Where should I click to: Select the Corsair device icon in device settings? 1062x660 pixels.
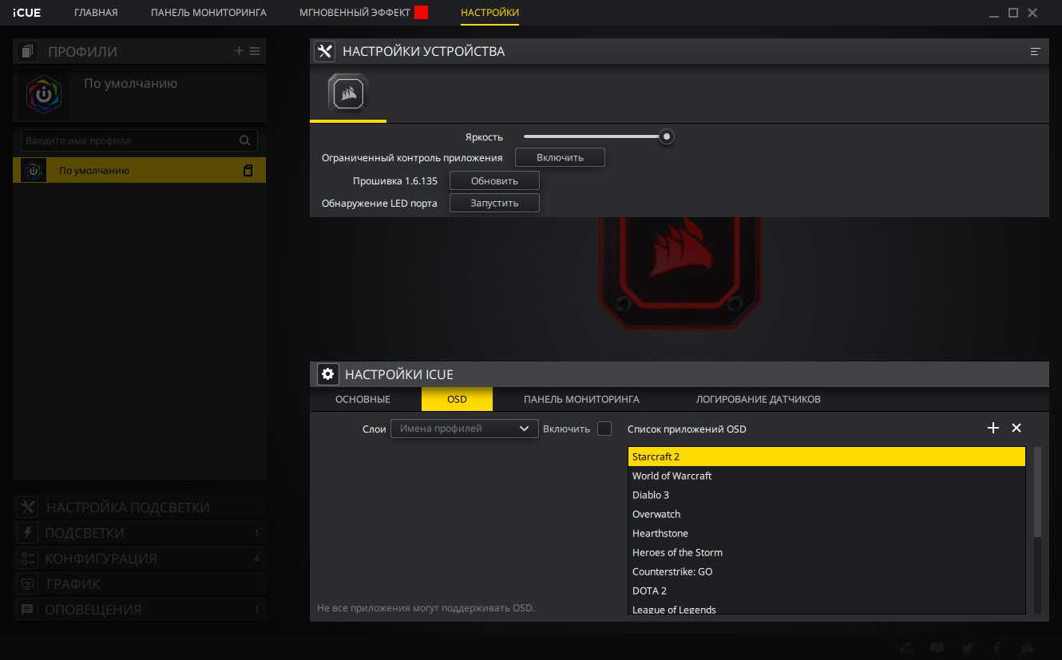pyautogui.click(x=347, y=95)
